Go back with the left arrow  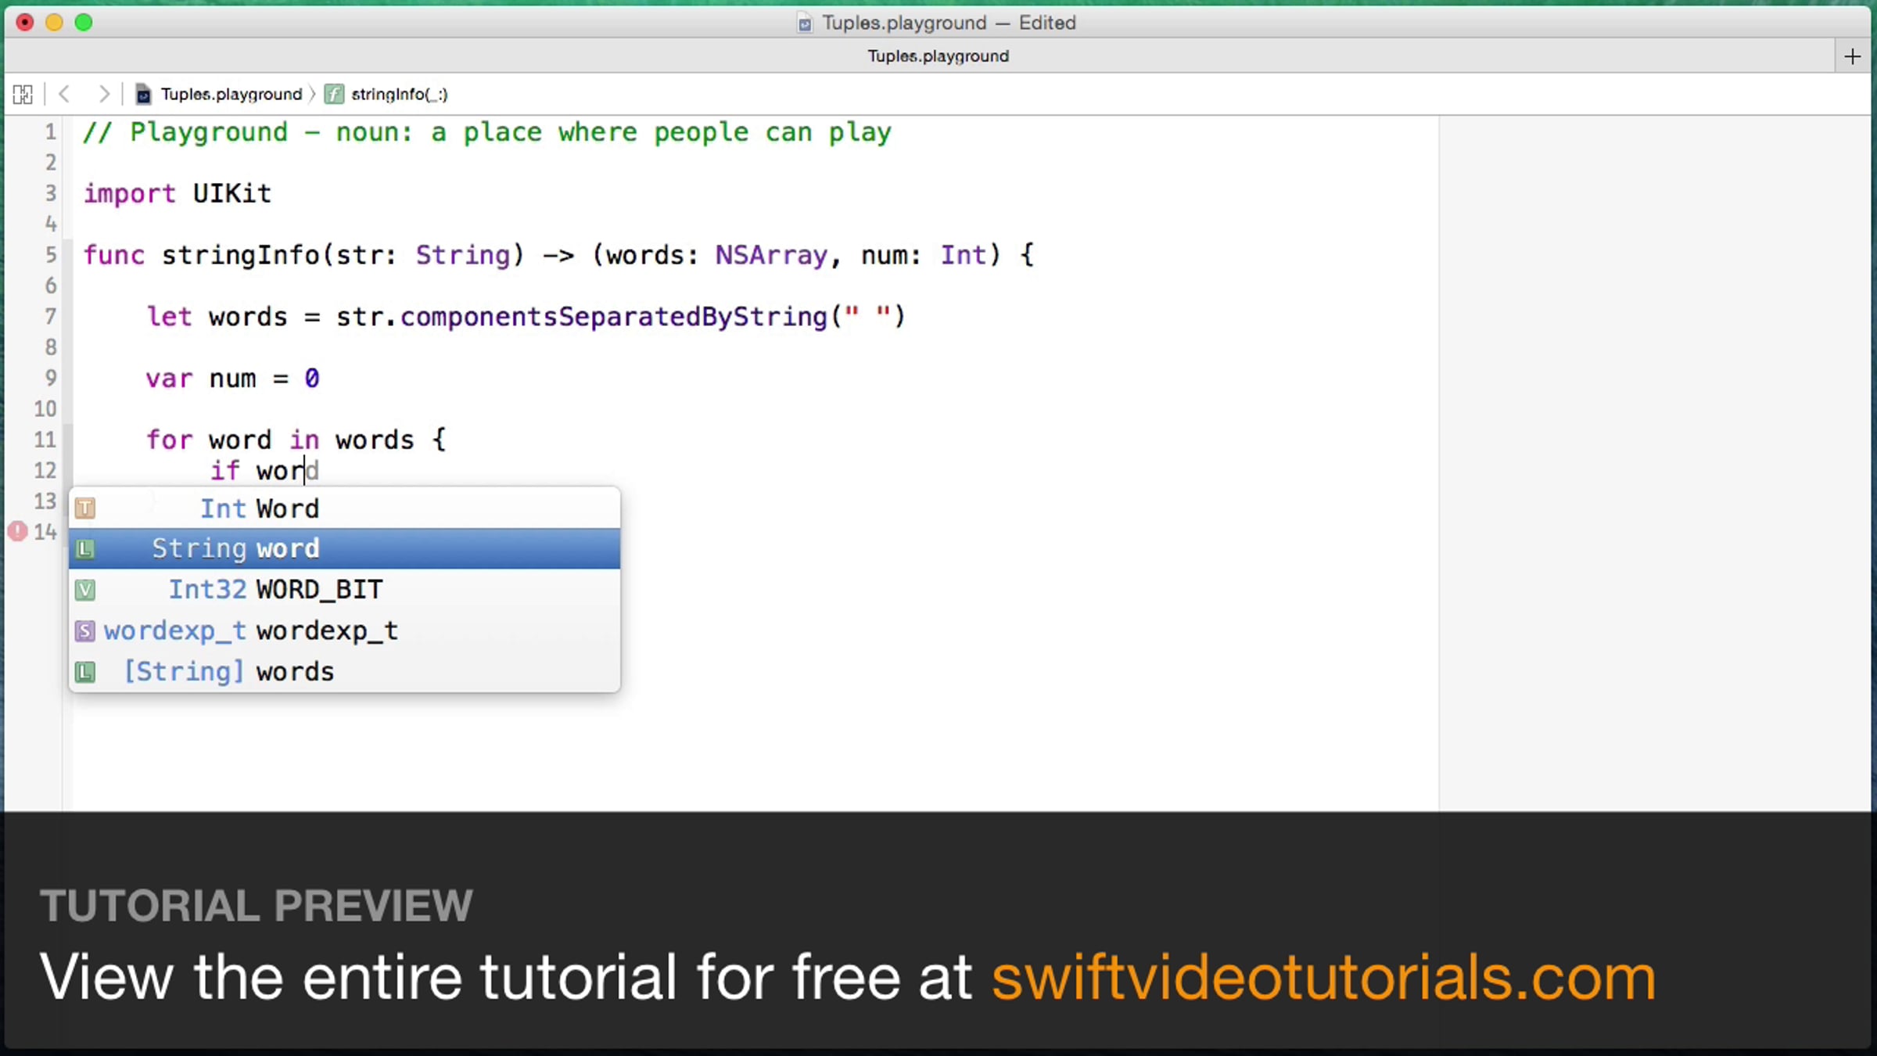(65, 95)
